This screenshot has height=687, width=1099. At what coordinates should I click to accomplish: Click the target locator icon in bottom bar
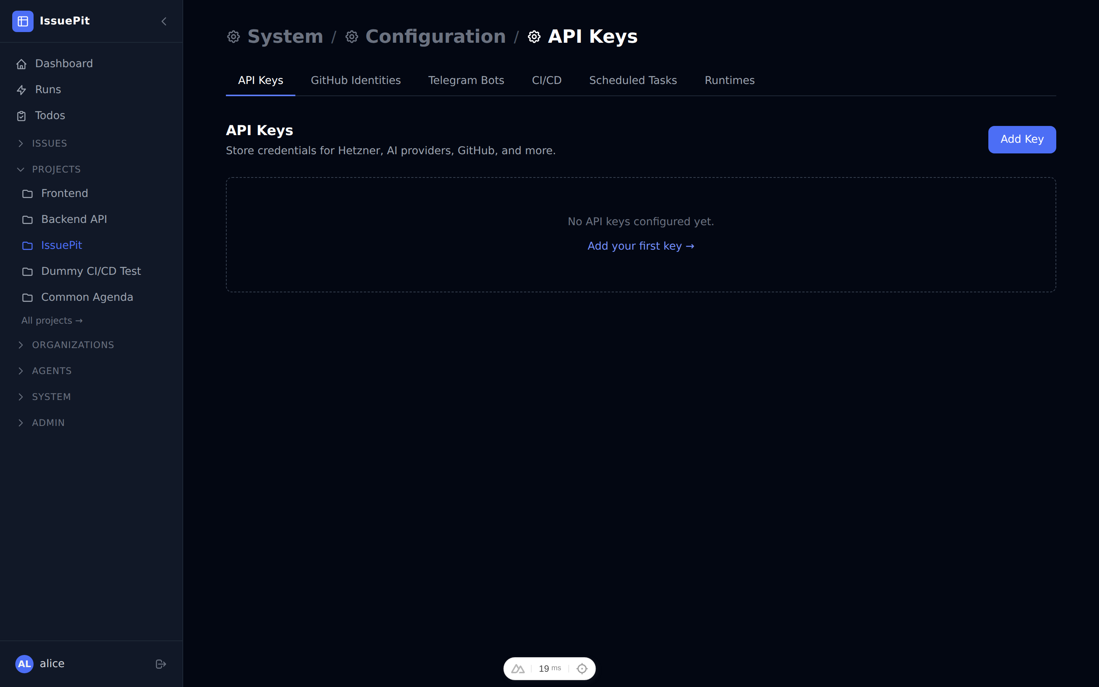click(582, 668)
